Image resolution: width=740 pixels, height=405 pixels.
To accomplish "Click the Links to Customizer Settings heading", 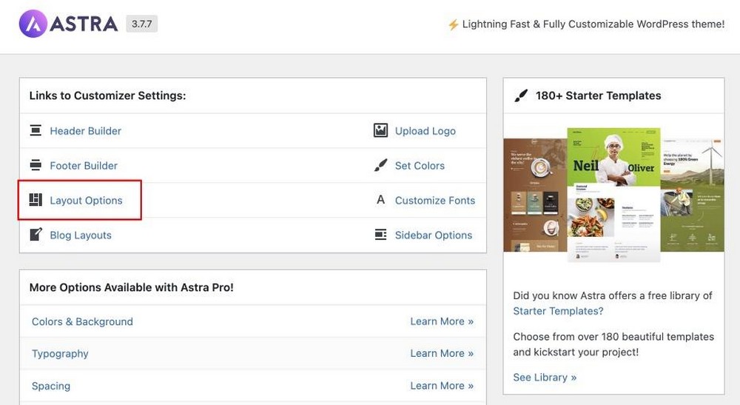I will [x=107, y=96].
